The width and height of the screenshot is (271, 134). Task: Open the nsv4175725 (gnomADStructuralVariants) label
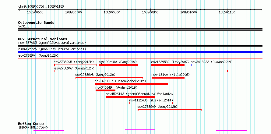tap(52, 49)
